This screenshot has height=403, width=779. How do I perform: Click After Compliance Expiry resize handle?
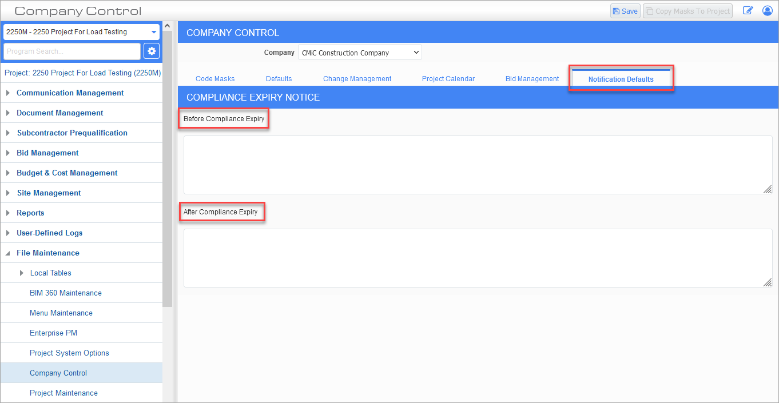[768, 282]
